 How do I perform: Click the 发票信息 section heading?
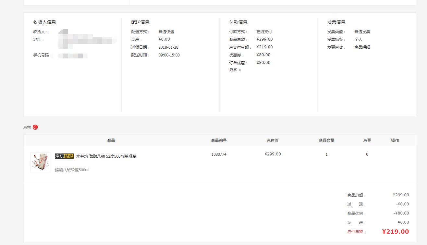[x=336, y=22]
